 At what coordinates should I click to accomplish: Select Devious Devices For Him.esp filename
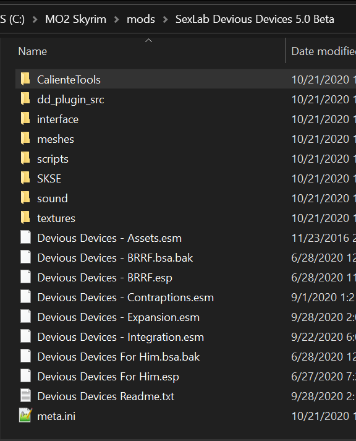click(108, 377)
